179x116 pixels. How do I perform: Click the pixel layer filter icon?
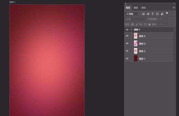[x=143, y=14]
